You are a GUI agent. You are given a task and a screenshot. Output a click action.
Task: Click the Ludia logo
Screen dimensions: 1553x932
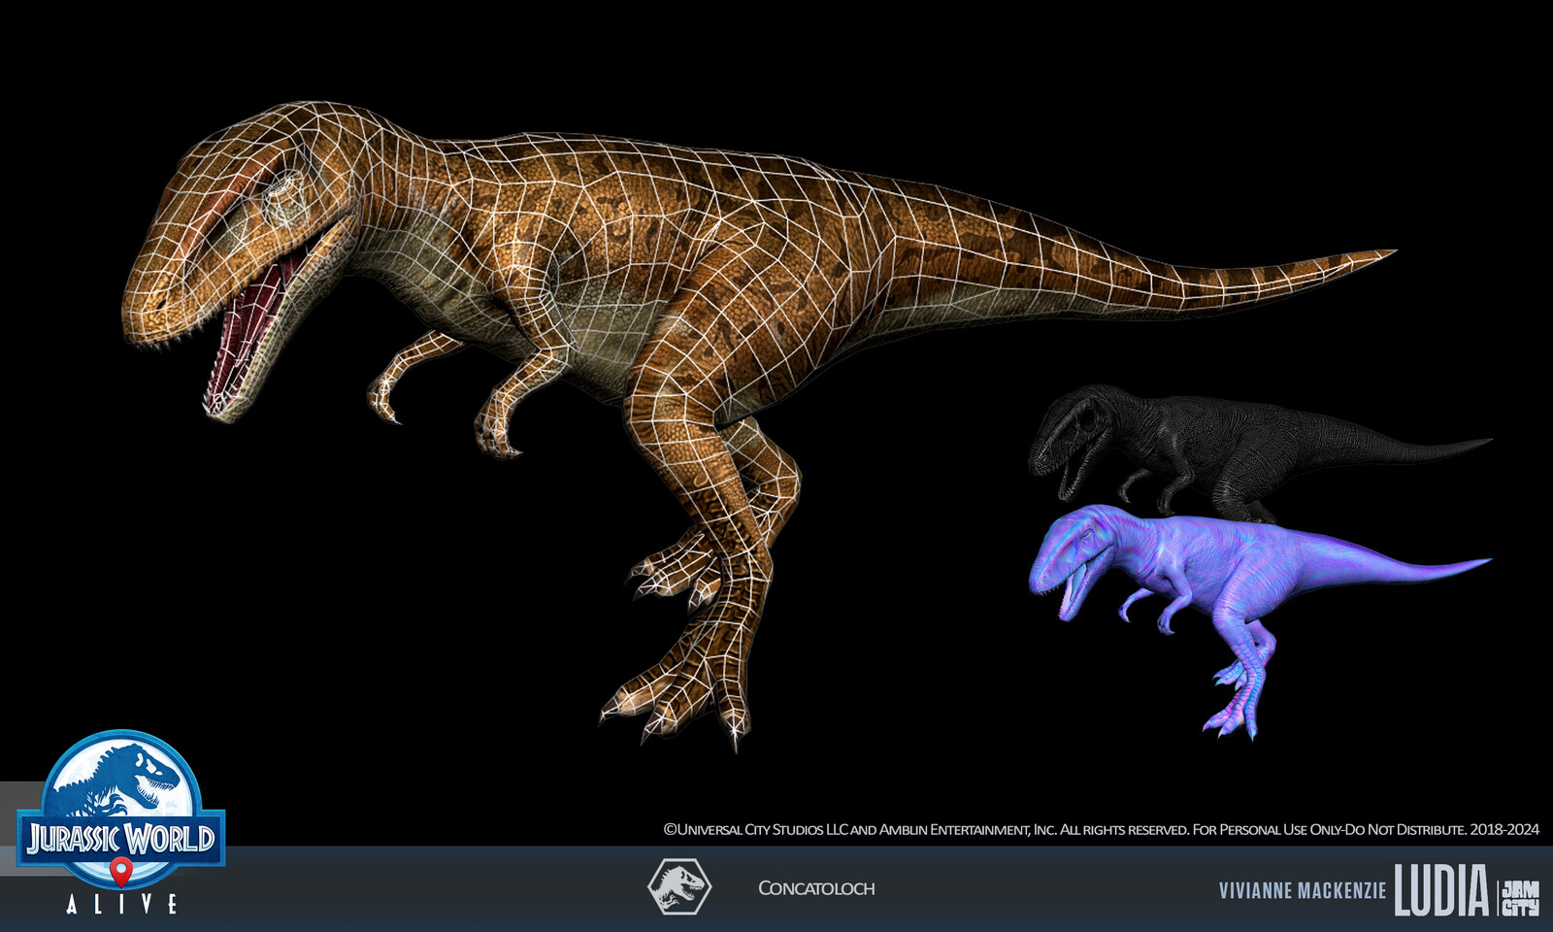click(x=1441, y=890)
